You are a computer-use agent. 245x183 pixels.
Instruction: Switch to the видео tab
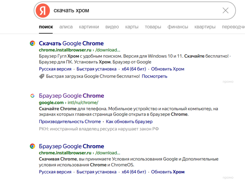click(112, 27)
